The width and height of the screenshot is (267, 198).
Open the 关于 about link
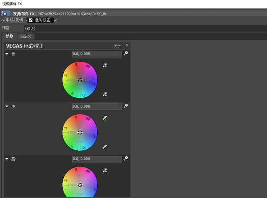[x=117, y=46]
